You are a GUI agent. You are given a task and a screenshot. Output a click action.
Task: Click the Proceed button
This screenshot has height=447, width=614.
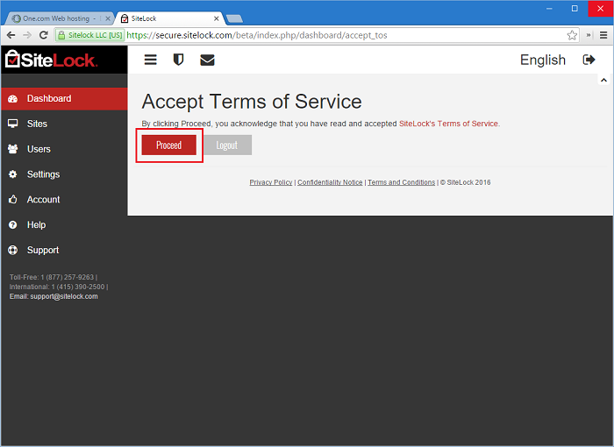click(168, 145)
